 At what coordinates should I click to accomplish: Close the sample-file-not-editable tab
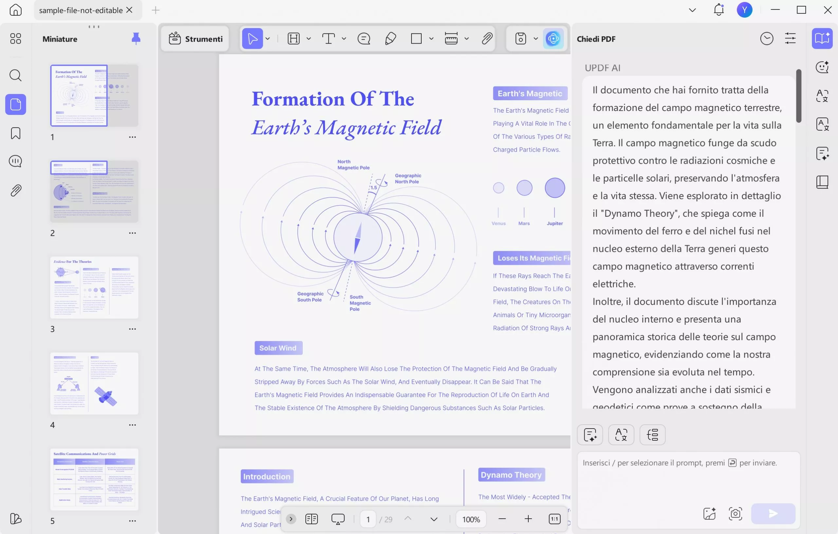click(x=129, y=10)
